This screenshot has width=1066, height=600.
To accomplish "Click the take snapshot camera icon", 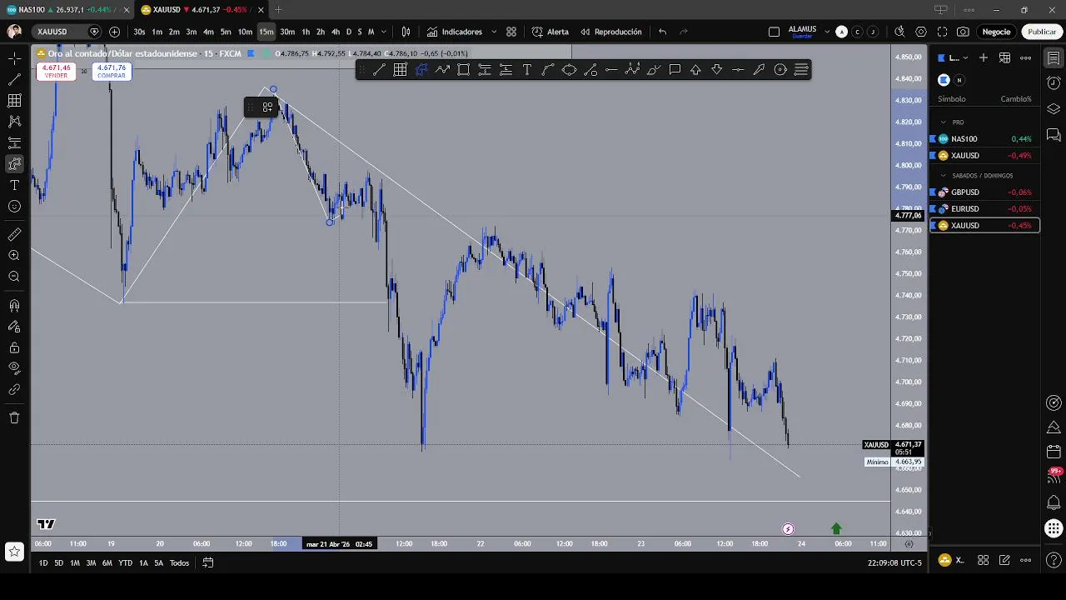I will click(x=963, y=32).
